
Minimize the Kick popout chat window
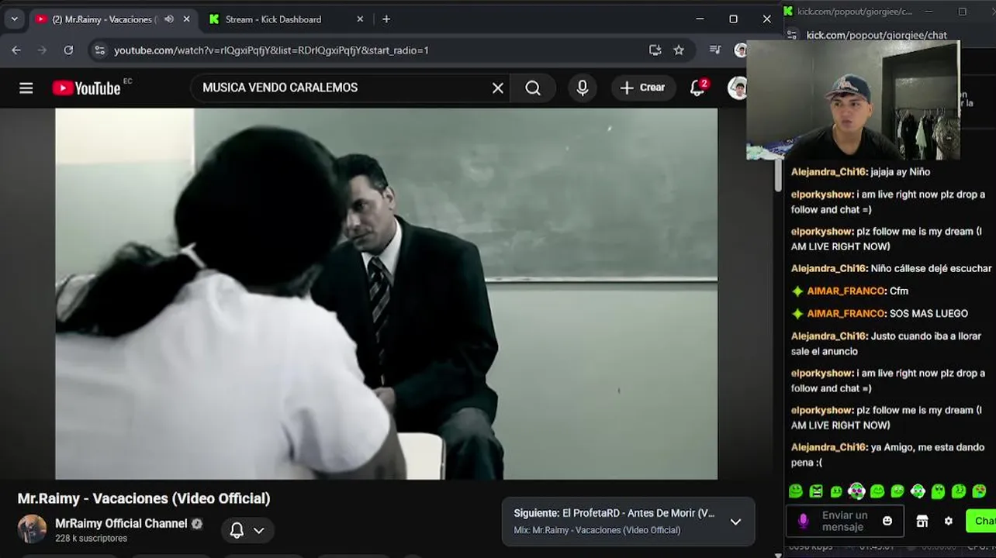point(930,12)
